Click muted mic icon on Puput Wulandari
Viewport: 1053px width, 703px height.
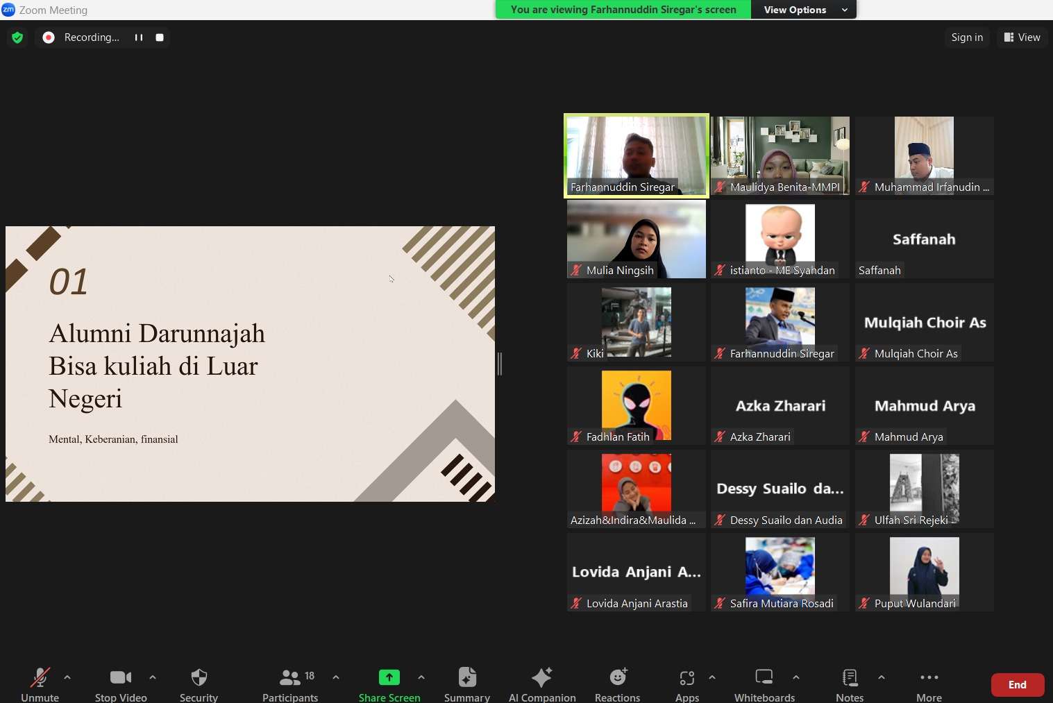click(864, 603)
